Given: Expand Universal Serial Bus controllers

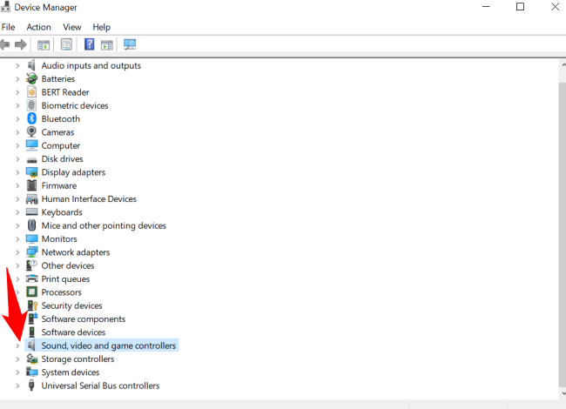Looking at the screenshot, I should (x=17, y=386).
